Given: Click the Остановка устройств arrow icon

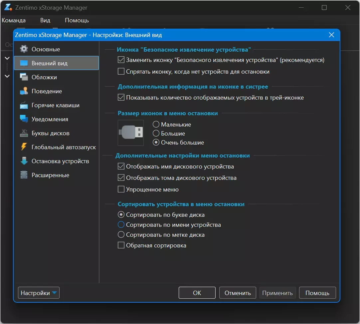Looking at the screenshot, I should tap(24, 161).
